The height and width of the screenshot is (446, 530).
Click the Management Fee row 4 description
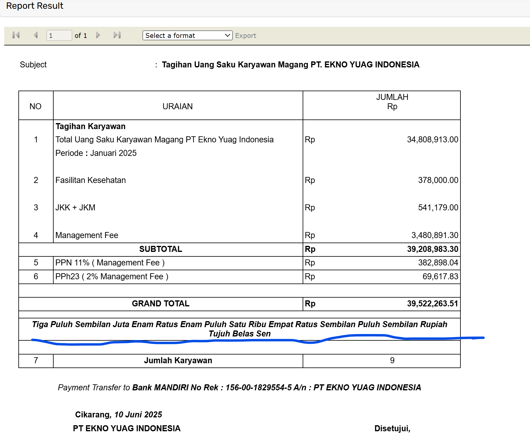point(87,235)
